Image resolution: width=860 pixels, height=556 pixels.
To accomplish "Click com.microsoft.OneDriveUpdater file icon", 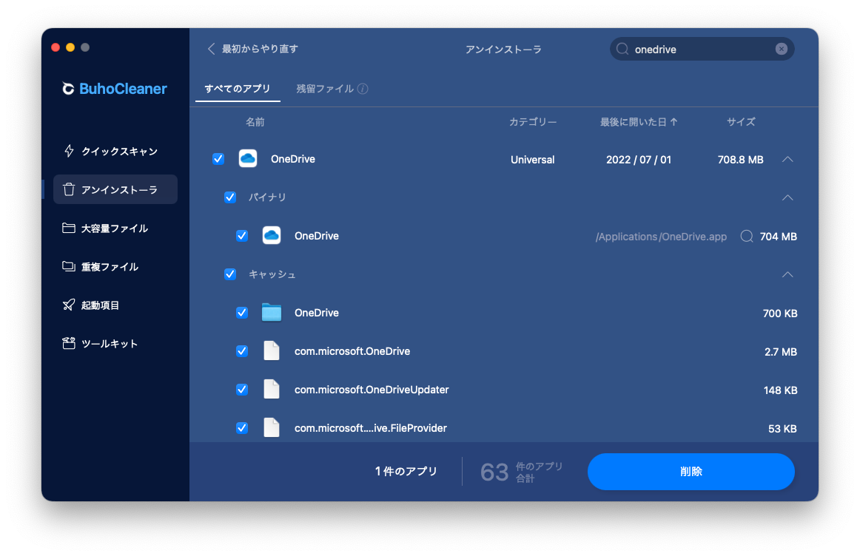I will pyautogui.click(x=272, y=390).
